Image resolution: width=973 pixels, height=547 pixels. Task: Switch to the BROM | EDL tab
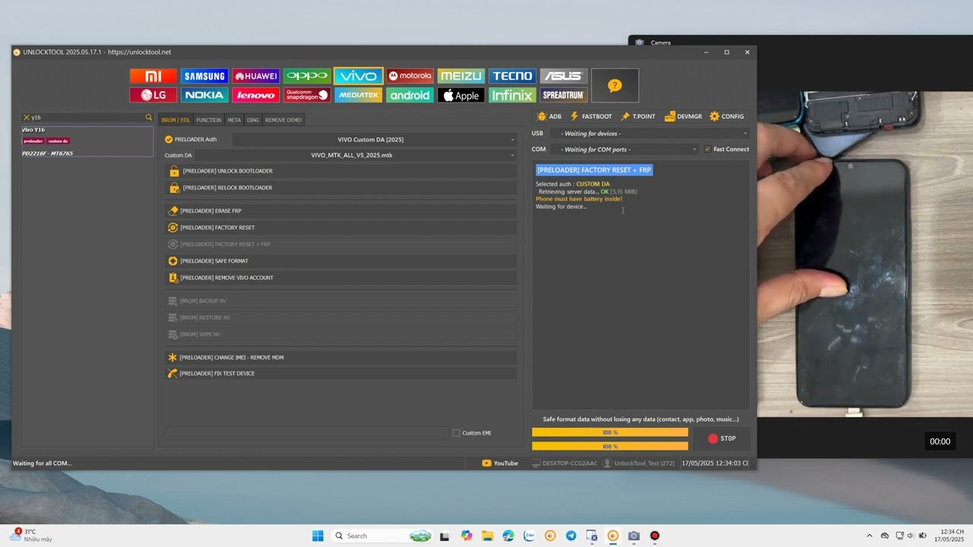pyautogui.click(x=176, y=120)
